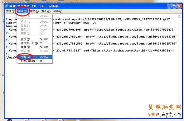The image size is (184, 121).
Task: Open the 文件(F) menu
Action: point(10,11)
